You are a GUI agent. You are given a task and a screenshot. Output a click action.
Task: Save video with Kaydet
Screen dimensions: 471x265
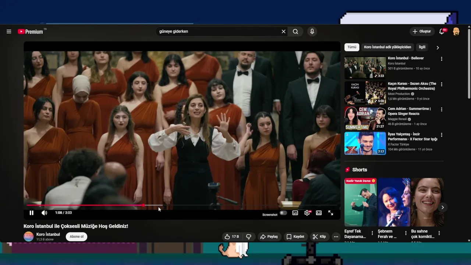tap(295, 237)
